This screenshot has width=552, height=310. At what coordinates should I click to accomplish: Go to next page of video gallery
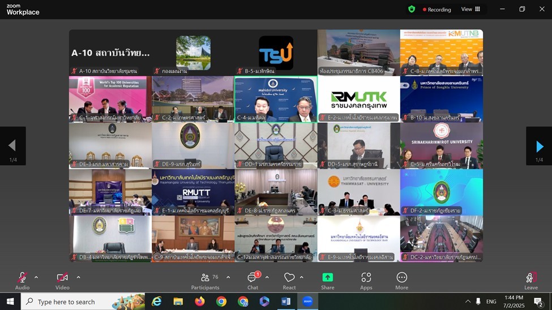[x=539, y=147]
